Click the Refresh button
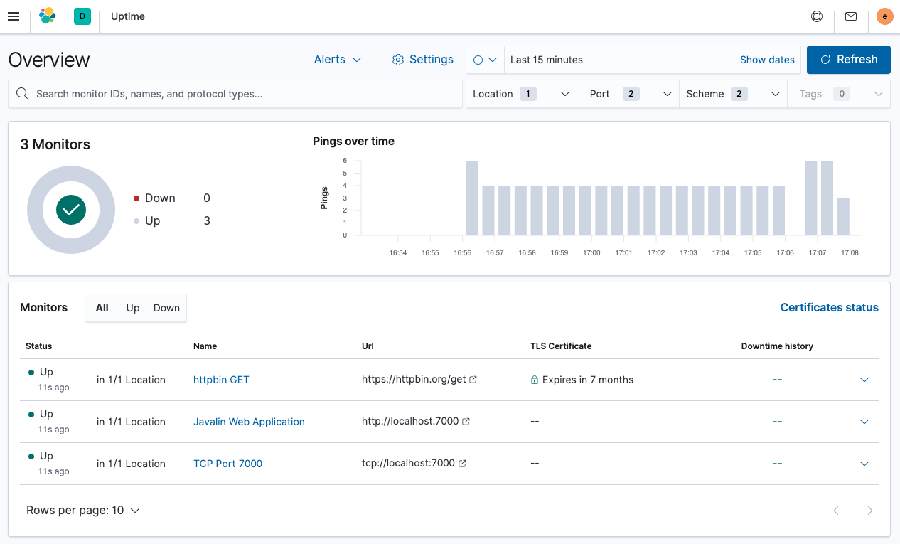This screenshot has width=900, height=544. click(848, 60)
